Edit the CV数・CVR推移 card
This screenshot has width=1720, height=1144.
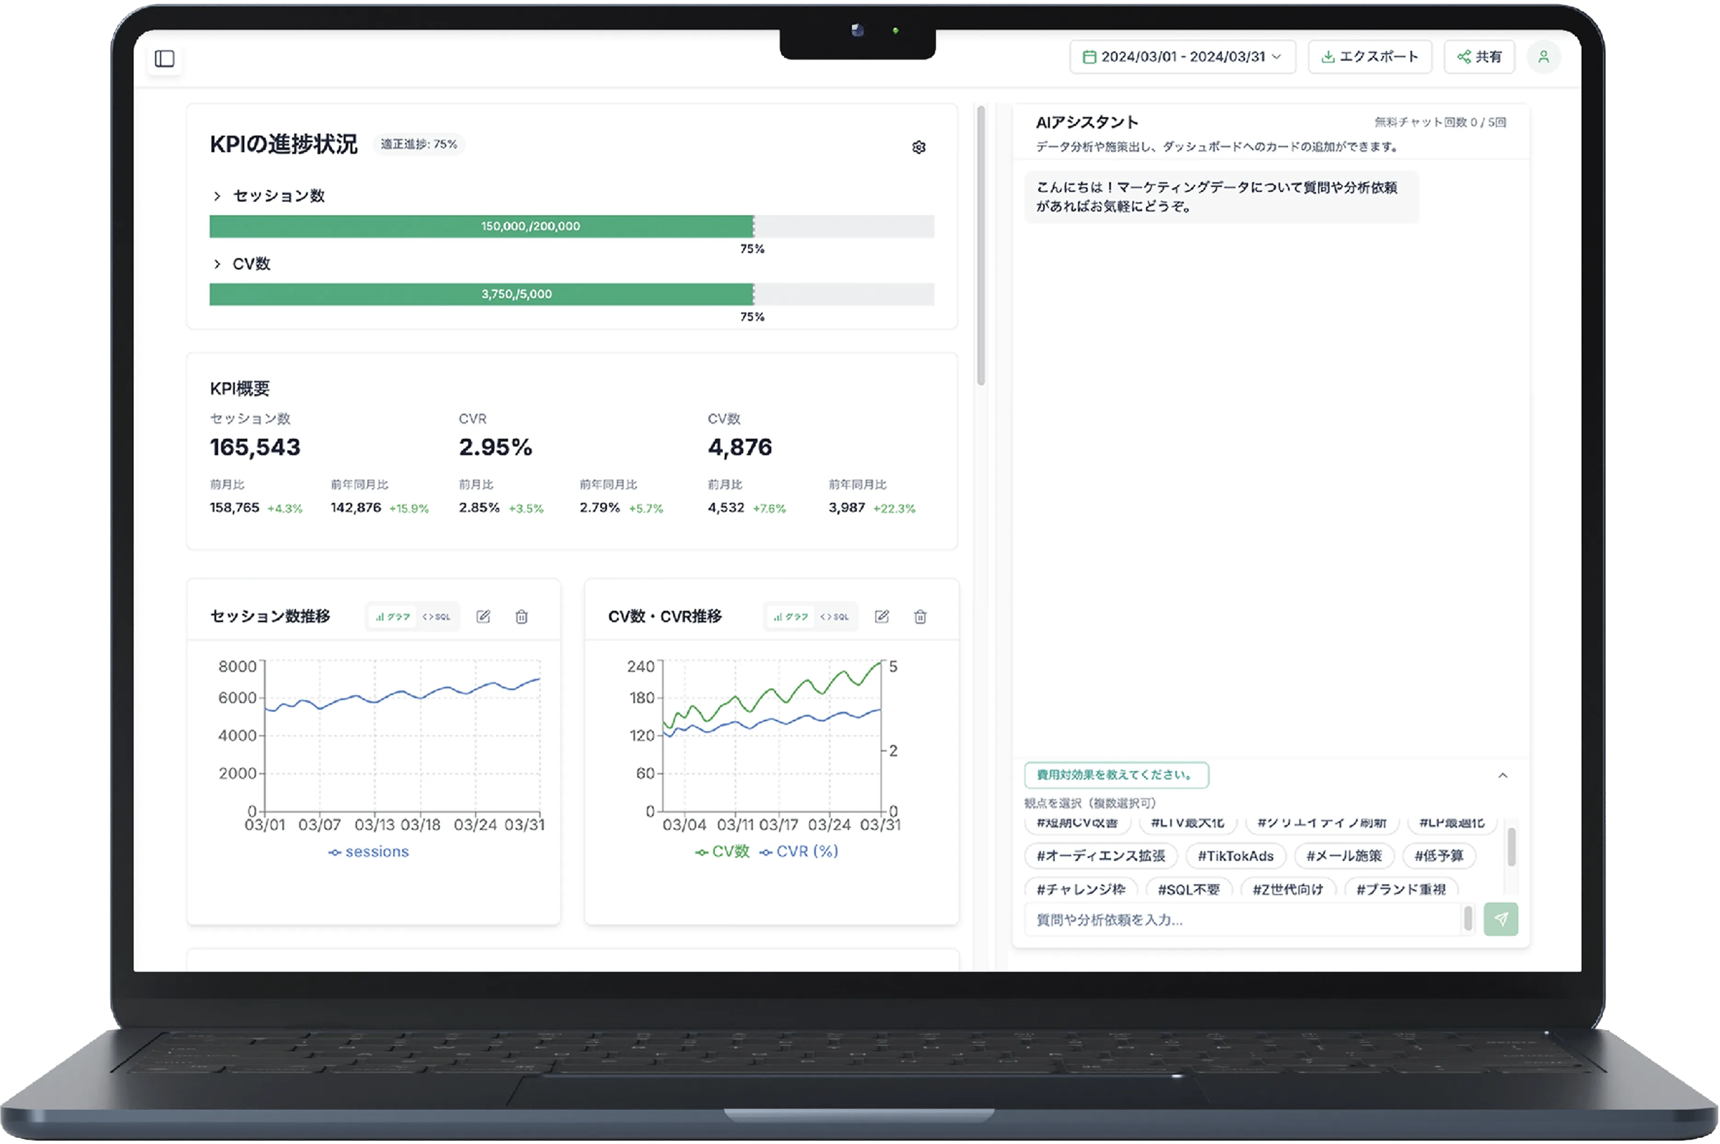tap(882, 616)
